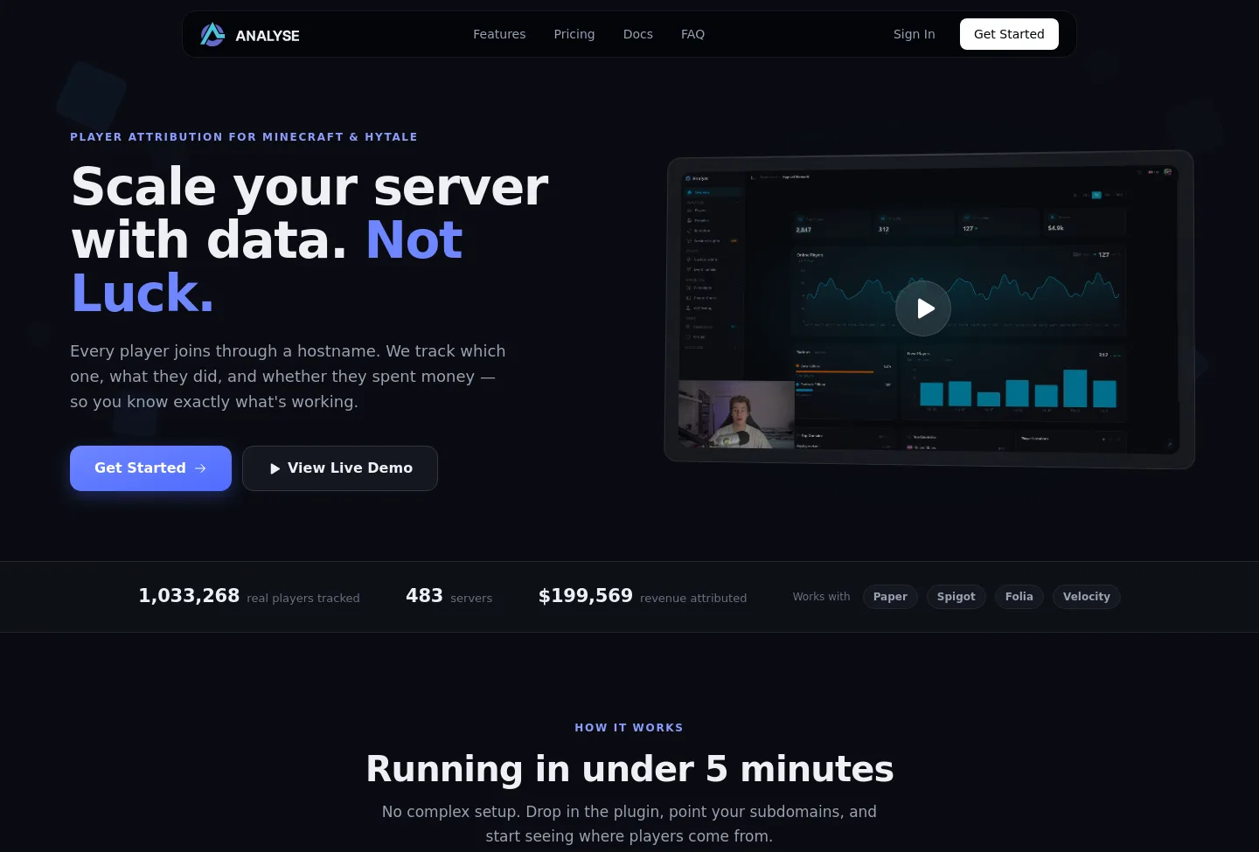1259x852 pixels.
Task: Click the Sign In link
Action: pos(915,34)
